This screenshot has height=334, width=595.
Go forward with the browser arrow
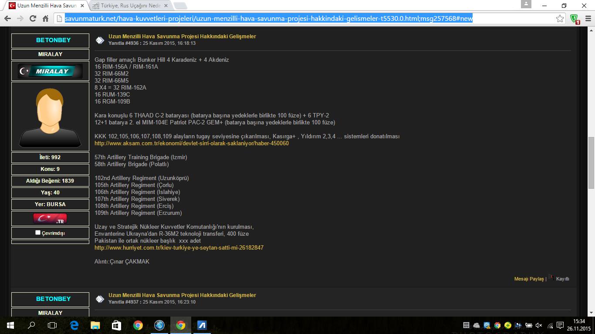pos(20,19)
